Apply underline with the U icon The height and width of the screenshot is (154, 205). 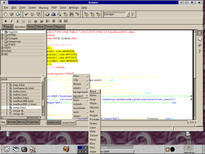tap(18, 21)
